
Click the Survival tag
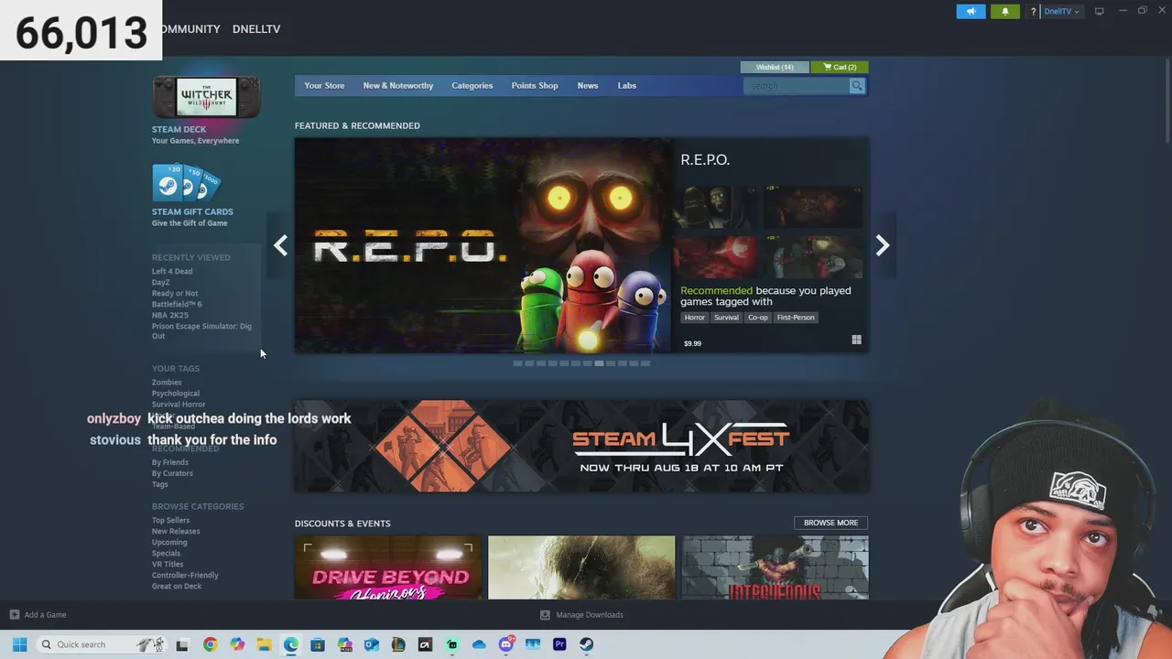point(726,318)
